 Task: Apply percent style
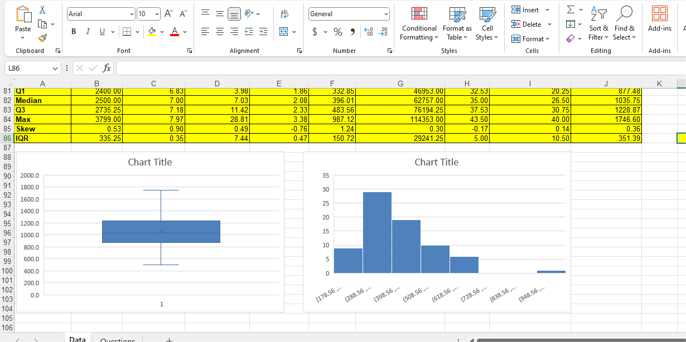pos(338,32)
